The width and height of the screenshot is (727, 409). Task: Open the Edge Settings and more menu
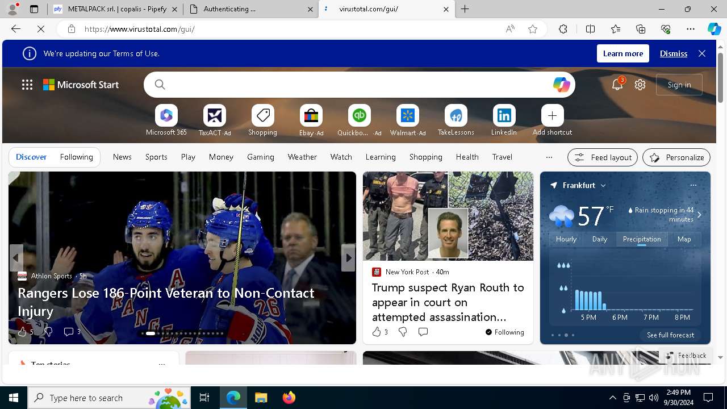click(691, 29)
